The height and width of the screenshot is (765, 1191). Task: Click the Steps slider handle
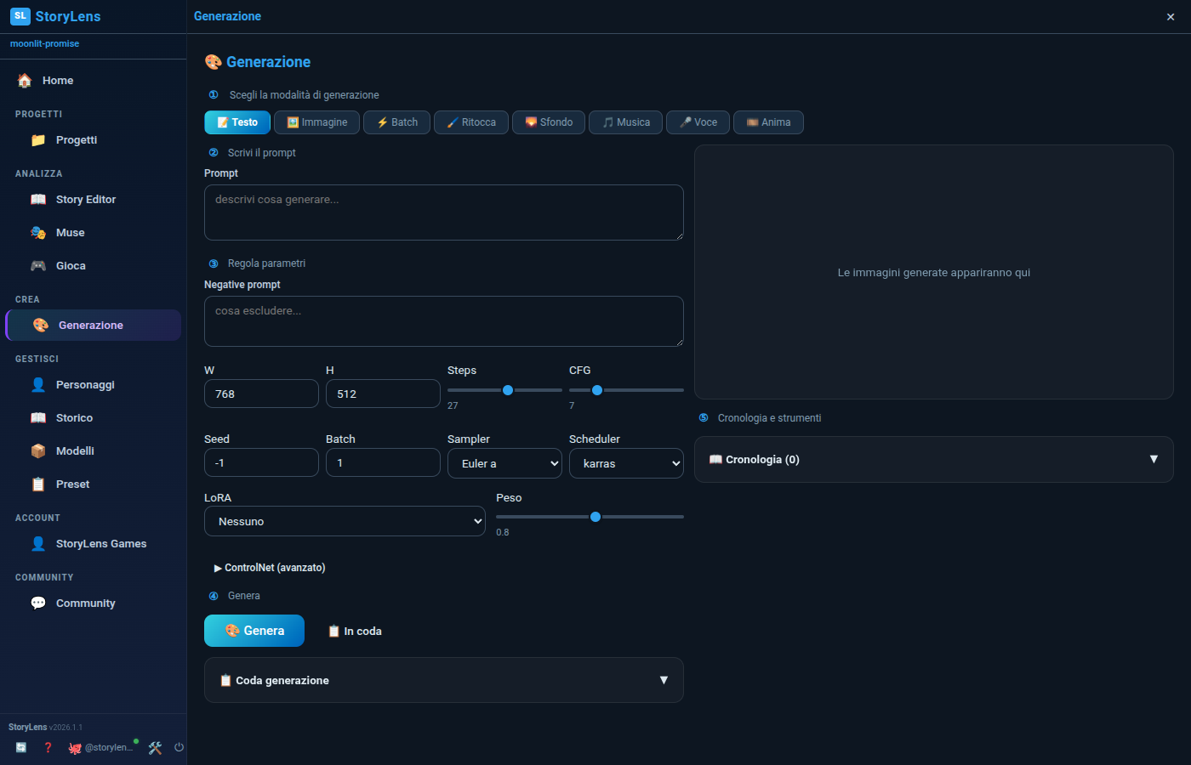(x=508, y=390)
